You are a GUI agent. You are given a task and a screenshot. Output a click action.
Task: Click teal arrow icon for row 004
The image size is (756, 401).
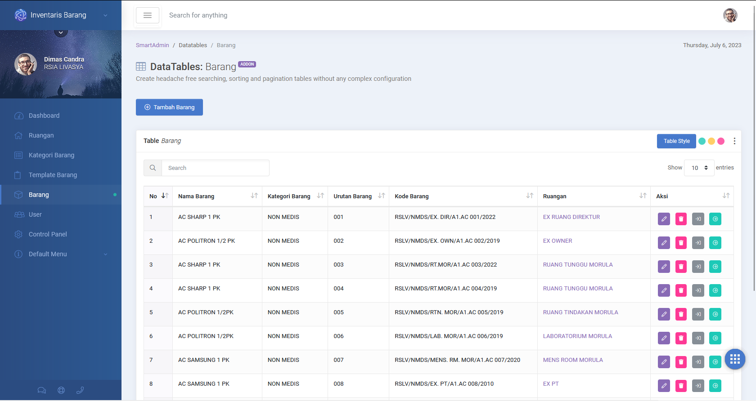[x=715, y=290]
